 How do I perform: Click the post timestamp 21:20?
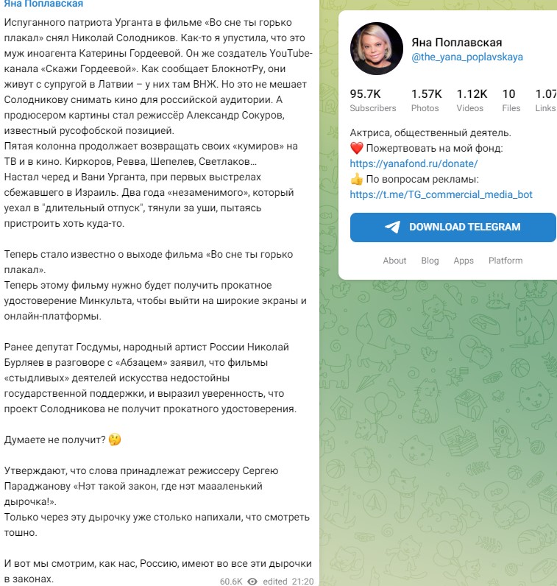coord(302,581)
